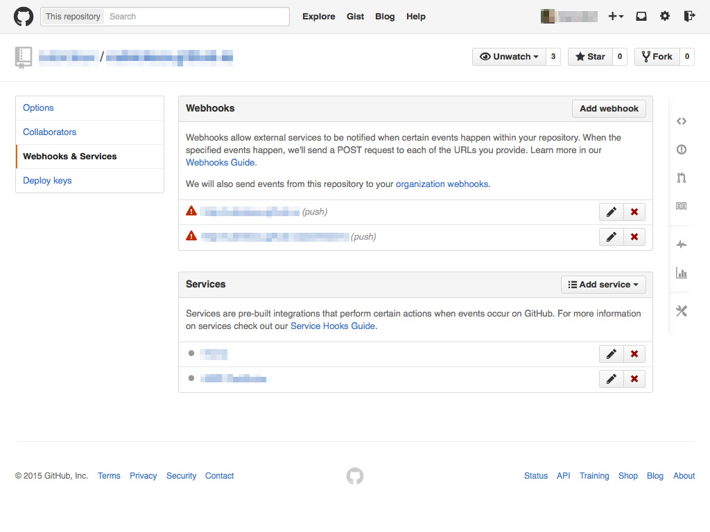Open the Code view from the right sidebar
Screen dimensions: 710x532
tap(681, 121)
